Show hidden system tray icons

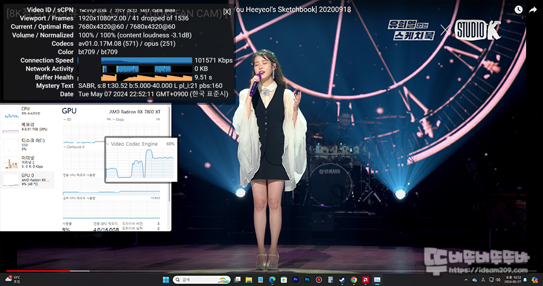point(466,280)
